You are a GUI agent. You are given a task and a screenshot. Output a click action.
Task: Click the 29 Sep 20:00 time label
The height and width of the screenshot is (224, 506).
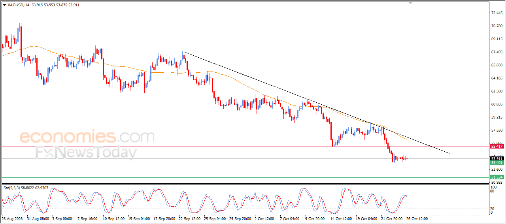pos(240,218)
